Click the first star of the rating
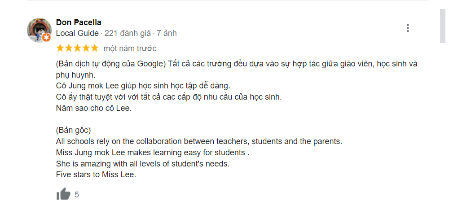 click(60, 48)
